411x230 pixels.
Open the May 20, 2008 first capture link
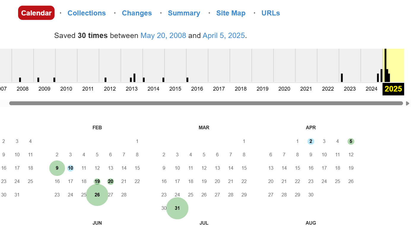(163, 36)
